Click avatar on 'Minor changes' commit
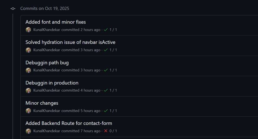Screen dimensions: 258x139 point(28,111)
